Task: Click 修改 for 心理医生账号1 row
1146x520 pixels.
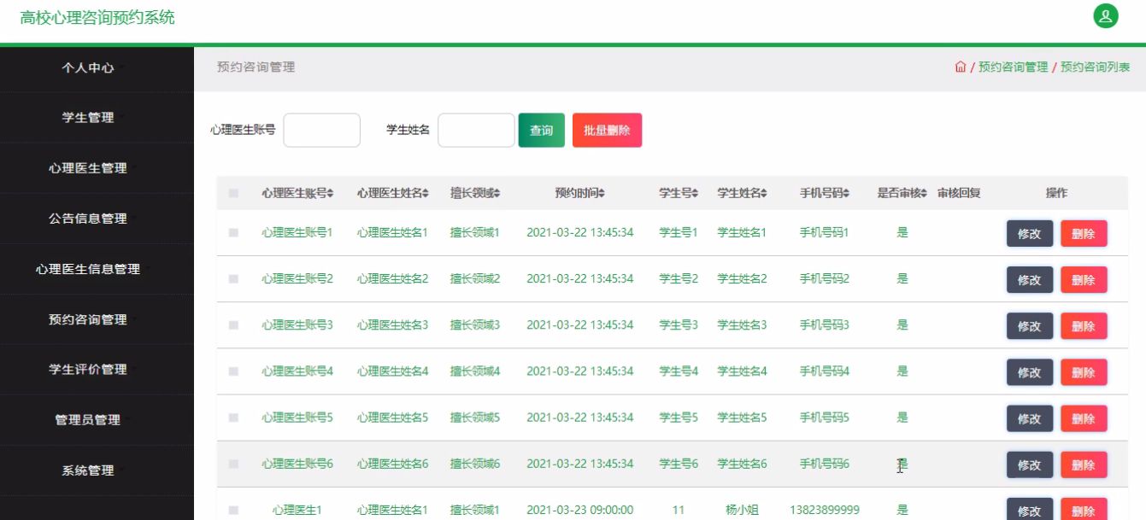Action: click(x=1030, y=234)
